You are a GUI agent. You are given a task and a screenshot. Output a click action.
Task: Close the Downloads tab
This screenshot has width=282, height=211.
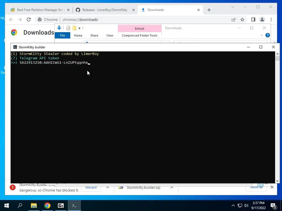(x=199, y=10)
